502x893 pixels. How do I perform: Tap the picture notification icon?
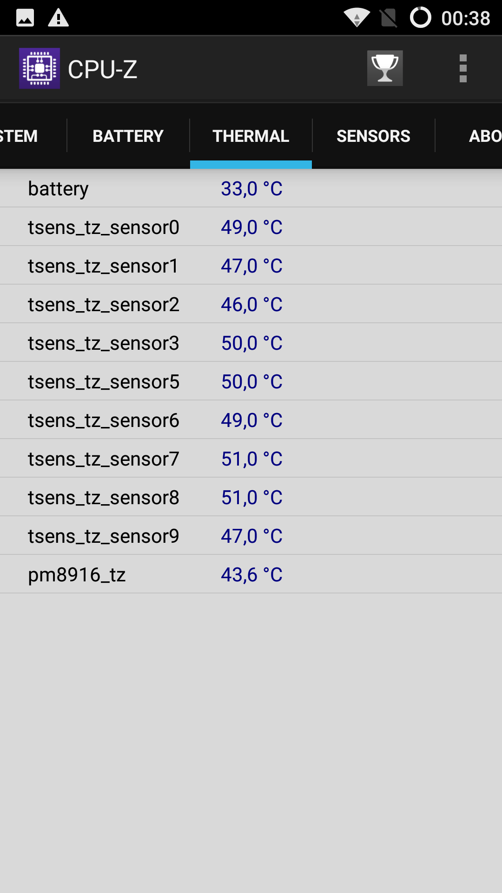(x=25, y=18)
